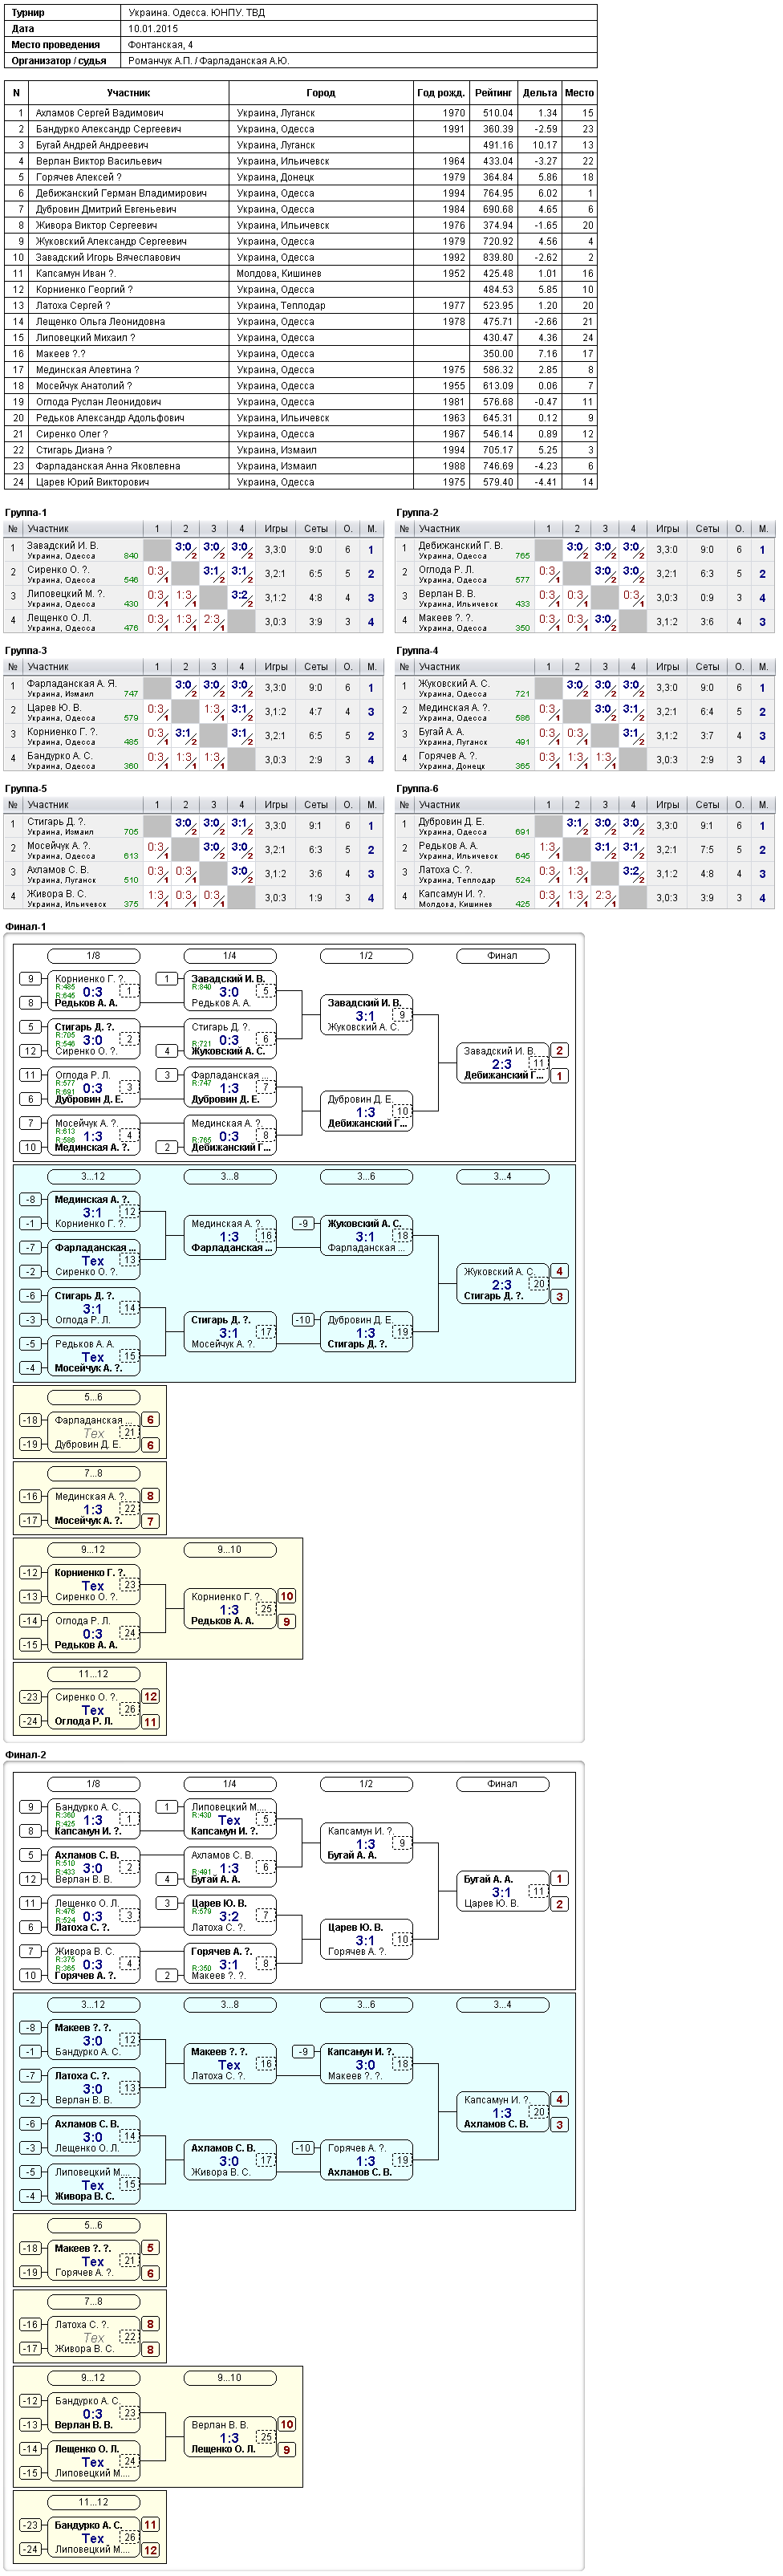Select participant 'Жуковский Александр Сергеевич'
Image resolution: width=783 pixels, height=2576 pixels.
click(111, 241)
